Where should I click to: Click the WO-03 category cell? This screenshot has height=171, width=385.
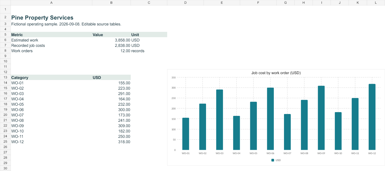coord(51,93)
